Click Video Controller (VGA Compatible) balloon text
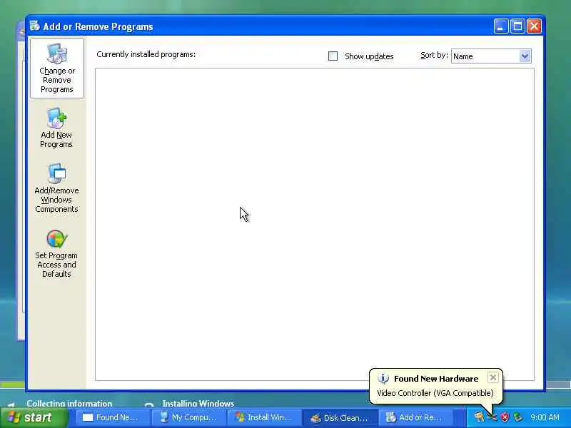The width and height of the screenshot is (571, 428). 435,393
